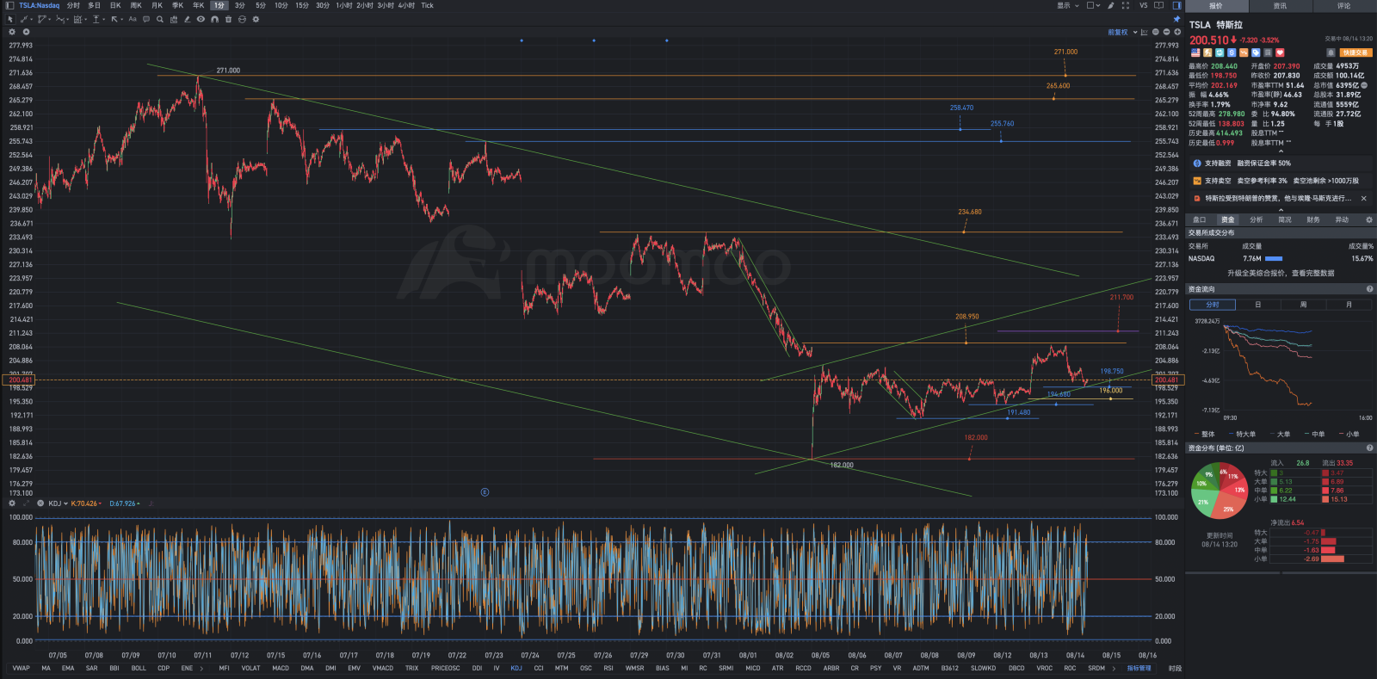The height and width of the screenshot is (679, 1377).
Task: Select the 日K daily candlestick view
Action: pyautogui.click(x=115, y=5)
